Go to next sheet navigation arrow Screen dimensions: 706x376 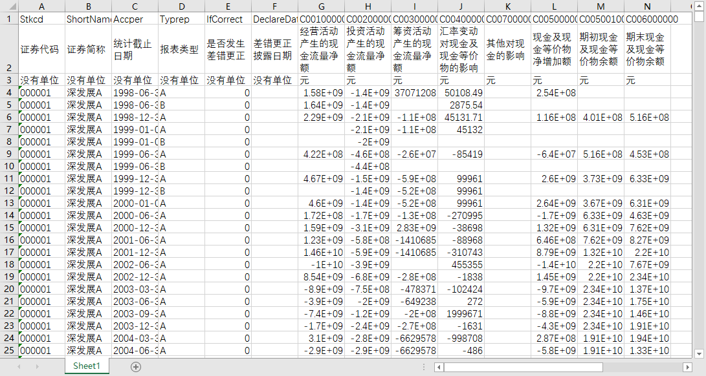[37, 366]
